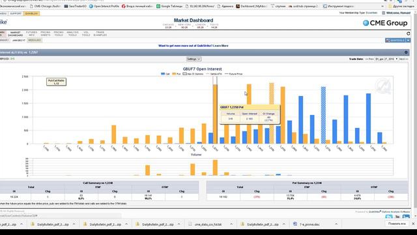Toggle Call series in chart legend

(x=165, y=74)
